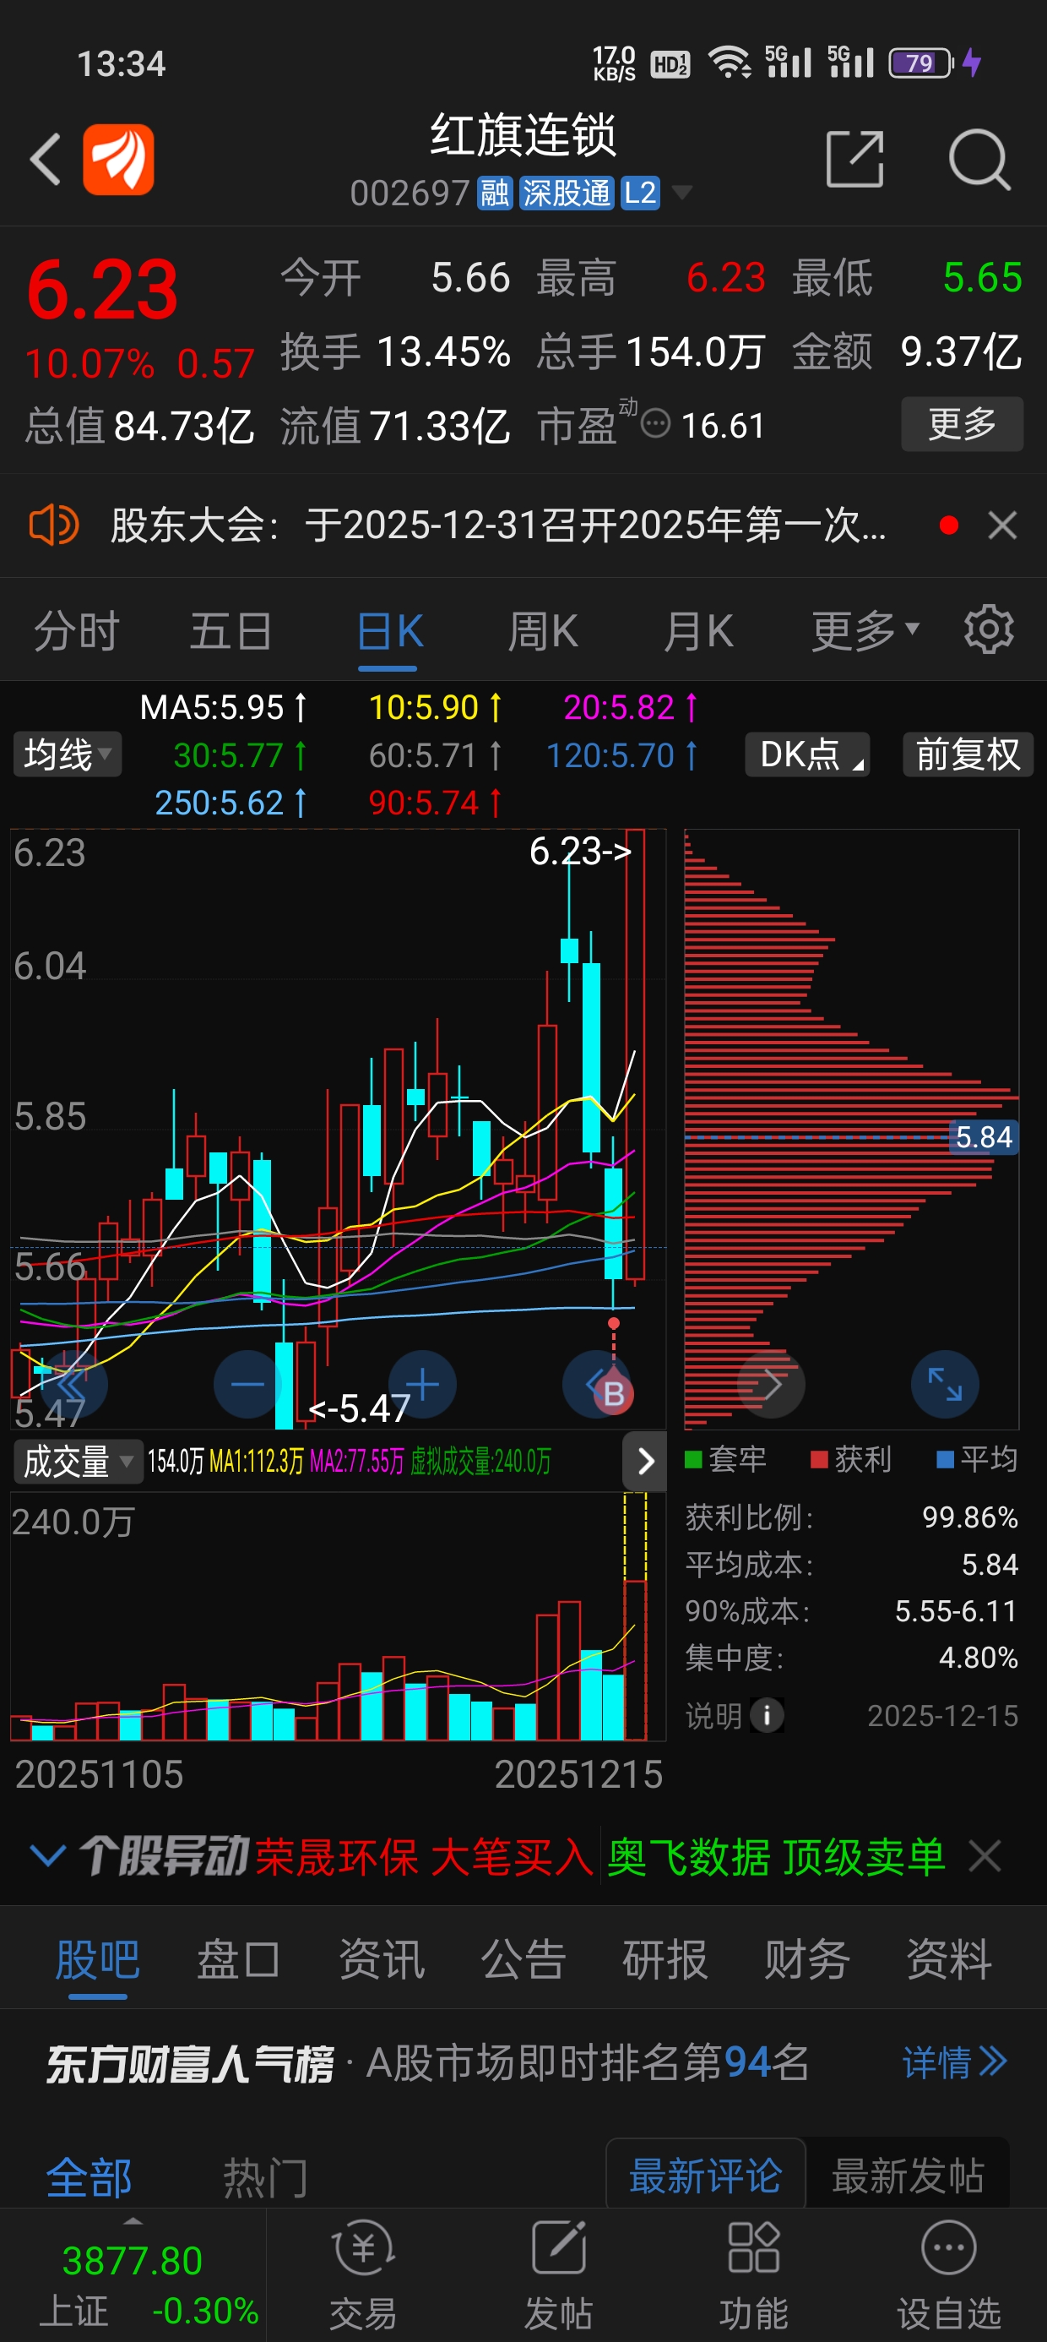This screenshot has height=2342, width=1047.
Task: Open the 说明 info icon
Action: (767, 1716)
